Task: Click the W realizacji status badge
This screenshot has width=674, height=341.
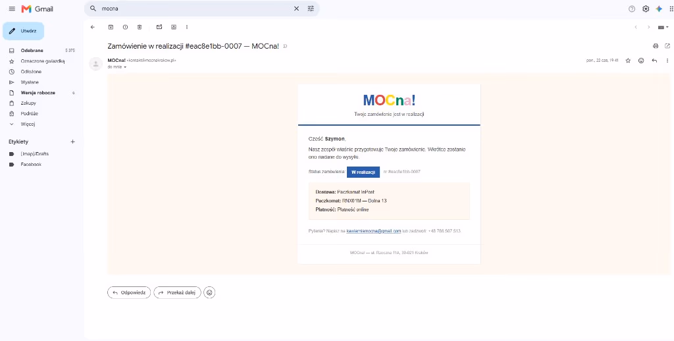Action: pos(363,172)
